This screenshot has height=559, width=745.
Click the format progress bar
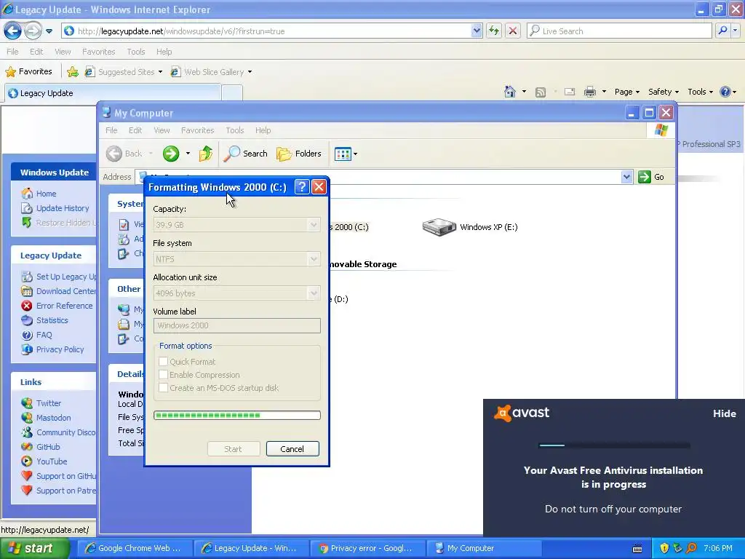[x=237, y=416]
